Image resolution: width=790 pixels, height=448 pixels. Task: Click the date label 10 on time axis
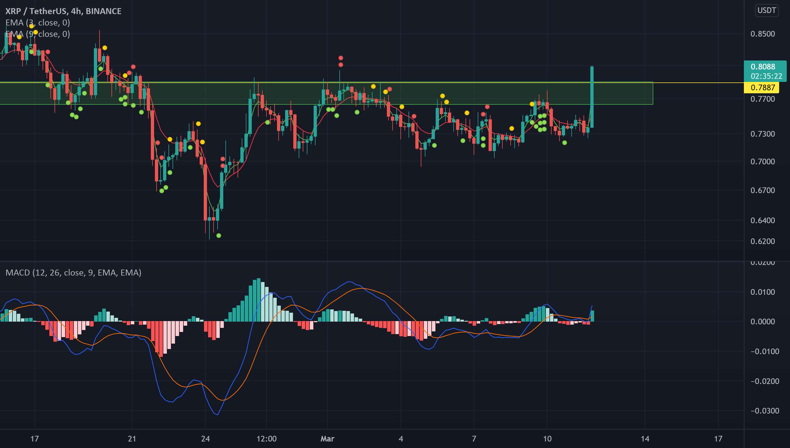pyautogui.click(x=547, y=439)
